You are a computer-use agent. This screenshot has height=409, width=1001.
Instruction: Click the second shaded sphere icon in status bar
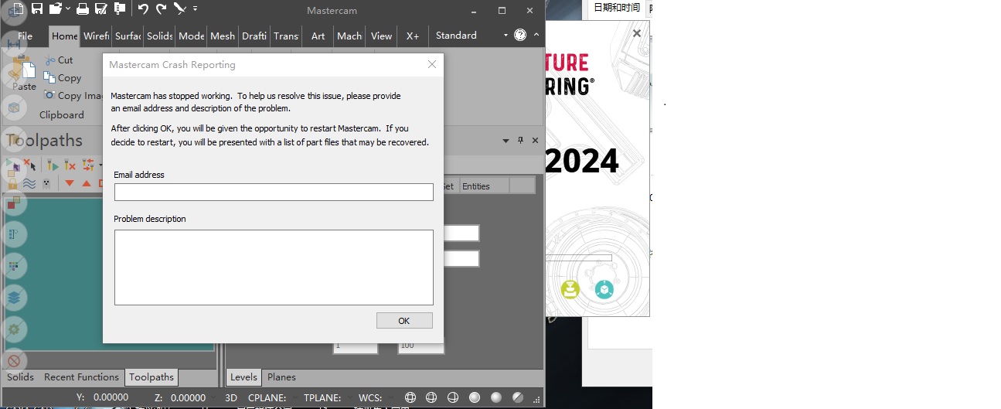click(x=496, y=397)
